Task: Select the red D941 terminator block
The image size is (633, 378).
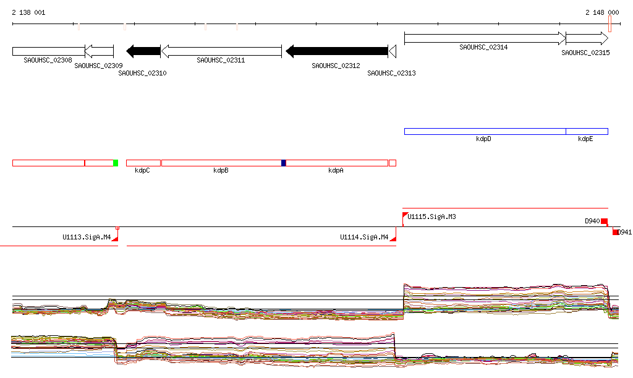Action: coord(615,232)
